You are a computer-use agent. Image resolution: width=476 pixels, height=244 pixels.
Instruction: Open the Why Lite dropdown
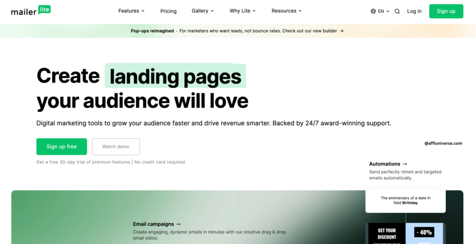tap(243, 11)
